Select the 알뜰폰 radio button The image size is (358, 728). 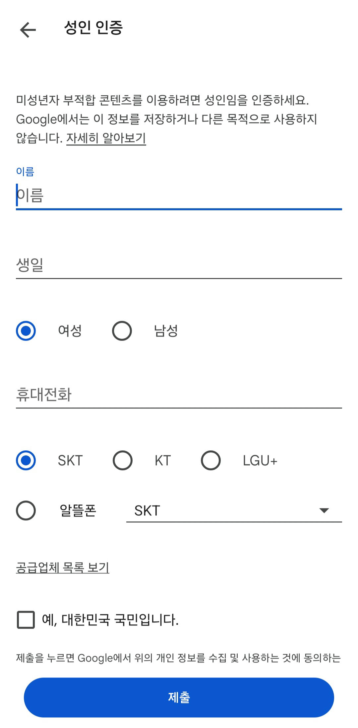pos(26,510)
